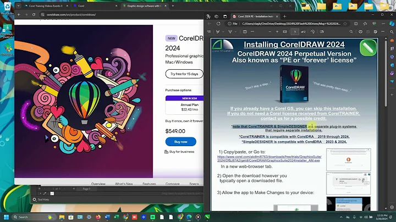396x222 pixels.
Task: Open the Features section tab
Action: pyautogui.click(x=149, y=184)
